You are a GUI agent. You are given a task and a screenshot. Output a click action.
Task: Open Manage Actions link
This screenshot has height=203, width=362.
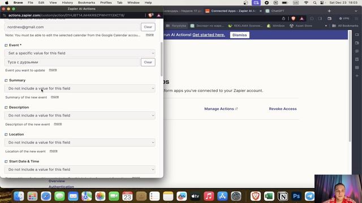pyautogui.click(x=221, y=109)
